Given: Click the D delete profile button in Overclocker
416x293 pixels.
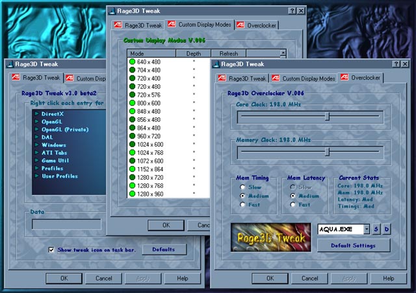Looking at the screenshot, I should point(387,229).
